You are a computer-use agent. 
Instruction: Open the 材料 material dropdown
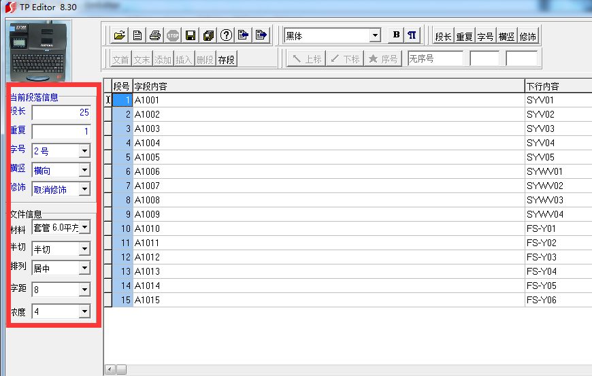[84, 228]
